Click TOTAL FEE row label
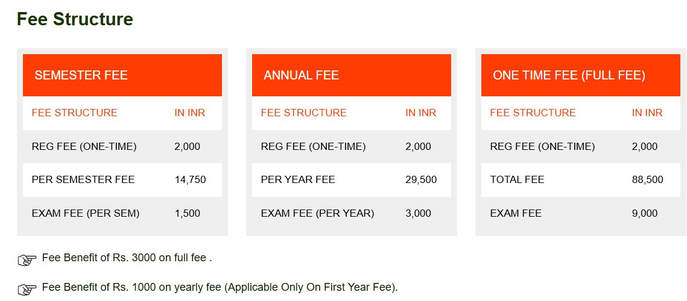 pos(517,179)
